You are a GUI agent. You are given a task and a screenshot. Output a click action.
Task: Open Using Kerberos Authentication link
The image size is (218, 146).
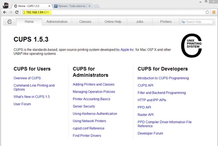coord(95,114)
